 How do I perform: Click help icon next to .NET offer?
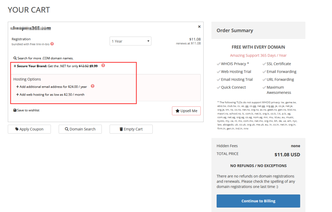click(103, 66)
